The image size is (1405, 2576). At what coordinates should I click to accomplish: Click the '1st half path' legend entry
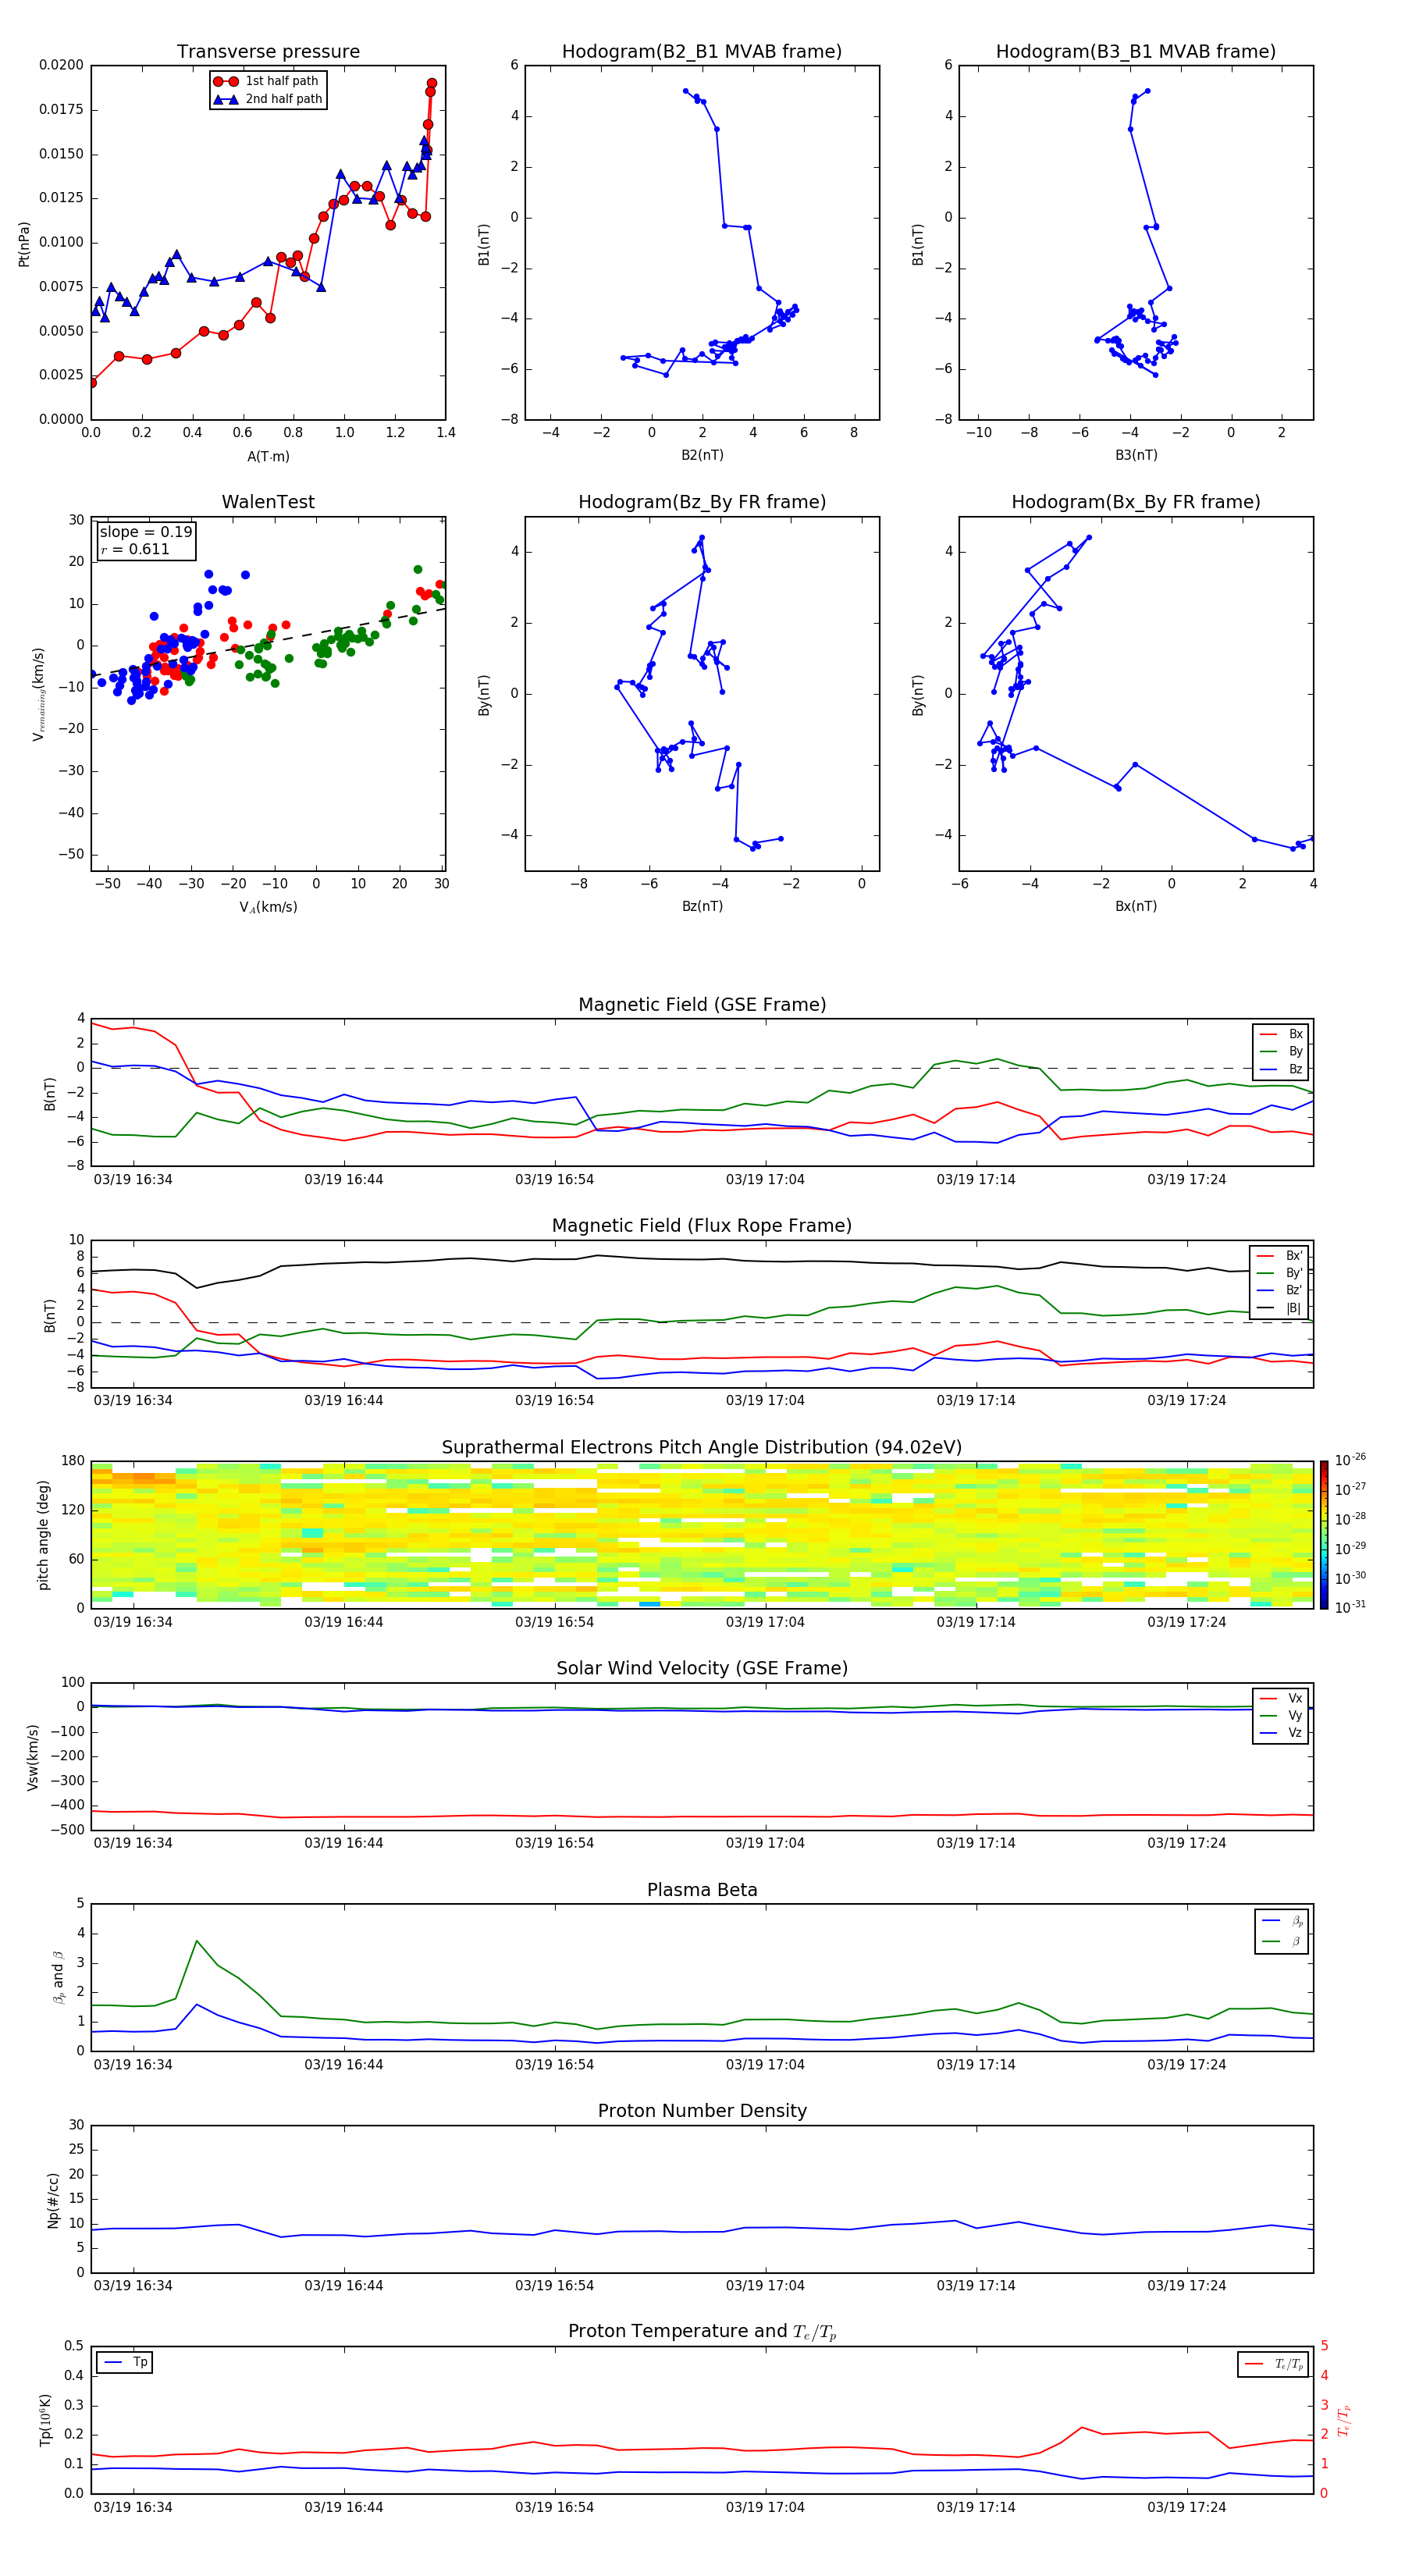click(x=267, y=81)
